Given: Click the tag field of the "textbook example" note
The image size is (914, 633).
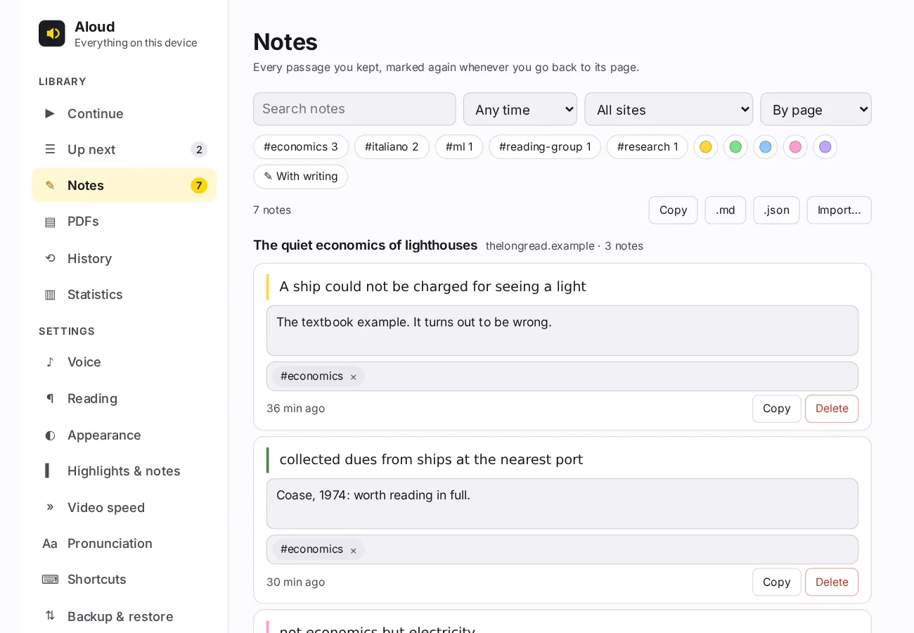Looking at the screenshot, I should (562, 376).
